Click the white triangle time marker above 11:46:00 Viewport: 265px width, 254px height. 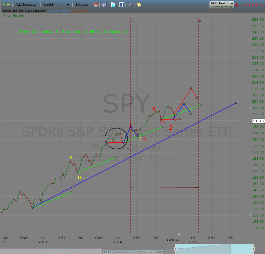click(179, 234)
